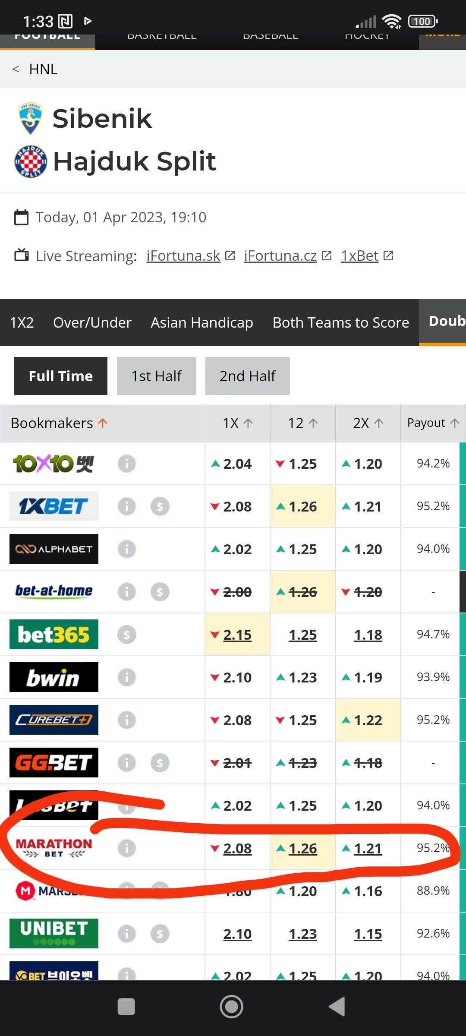Screen dimensions: 466x1036
Task: Sort odds by the 1X column
Action: (237, 423)
